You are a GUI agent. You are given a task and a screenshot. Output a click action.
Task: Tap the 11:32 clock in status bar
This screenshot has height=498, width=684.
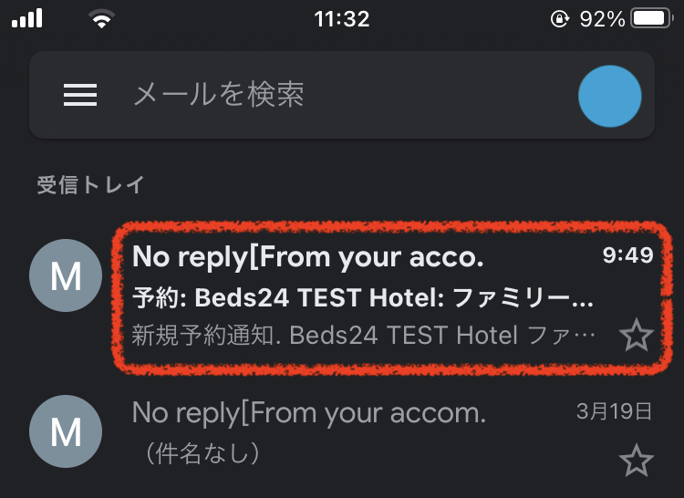pyautogui.click(x=341, y=18)
